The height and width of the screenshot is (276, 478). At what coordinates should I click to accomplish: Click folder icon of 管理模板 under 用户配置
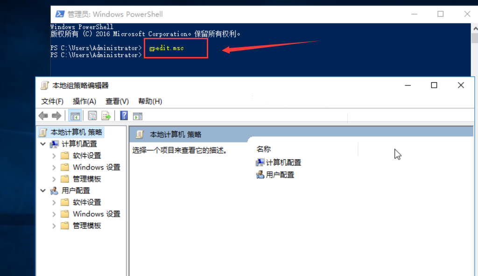click(64, 226)
